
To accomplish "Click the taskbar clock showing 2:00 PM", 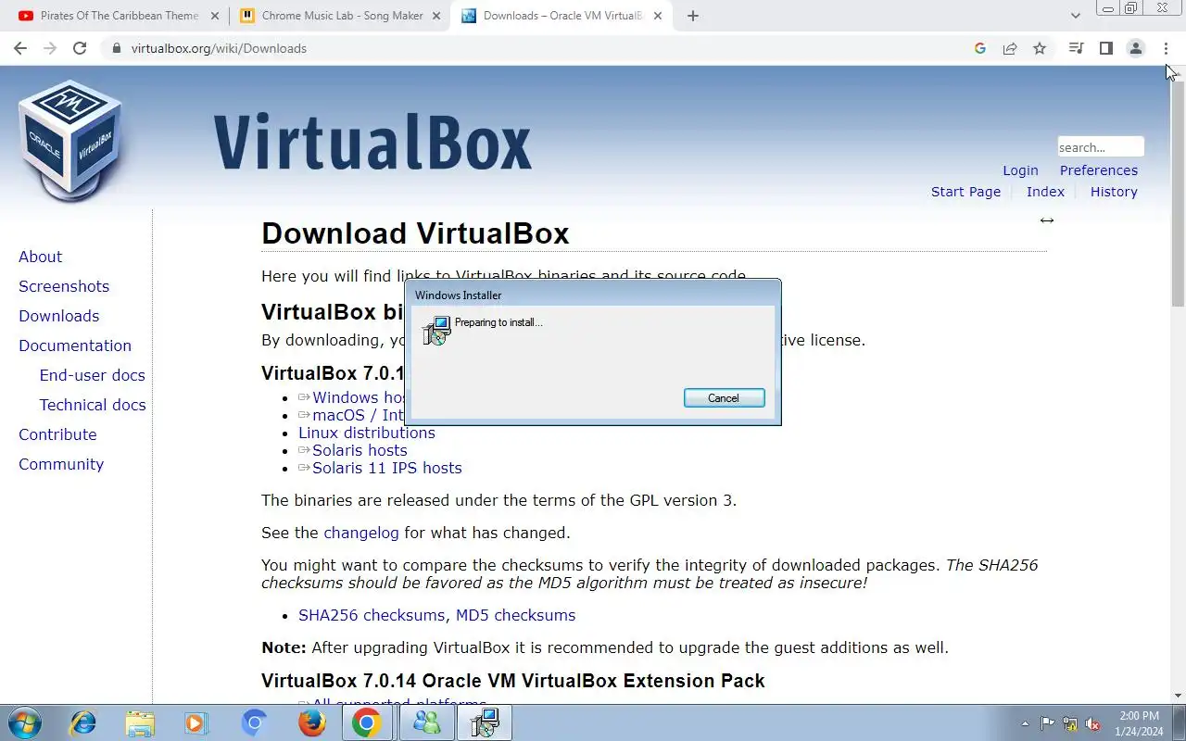I will (1140, 723).
